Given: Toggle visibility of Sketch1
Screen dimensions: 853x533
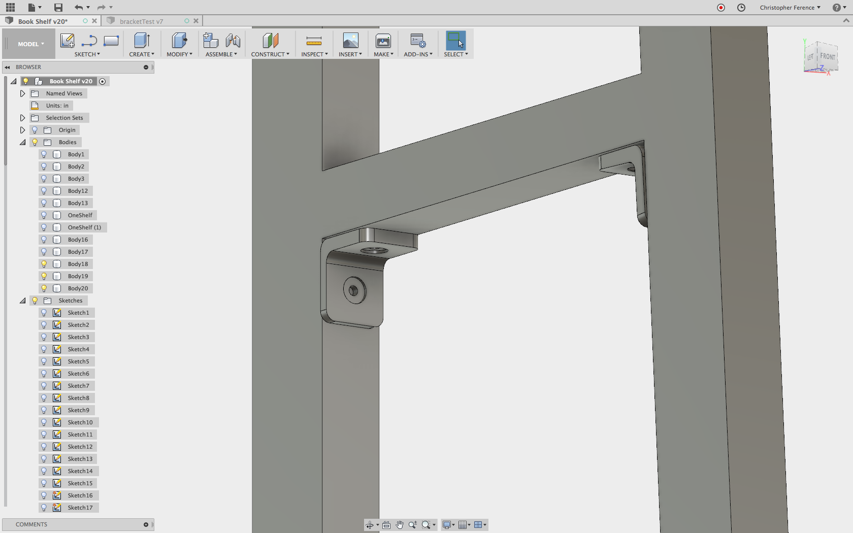Looking at the screenshot, I should tap(44, 313).
